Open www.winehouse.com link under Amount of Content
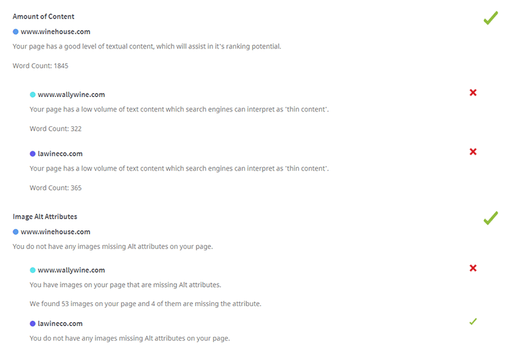This screenshot has height=352, width=531. pos(55,32)
